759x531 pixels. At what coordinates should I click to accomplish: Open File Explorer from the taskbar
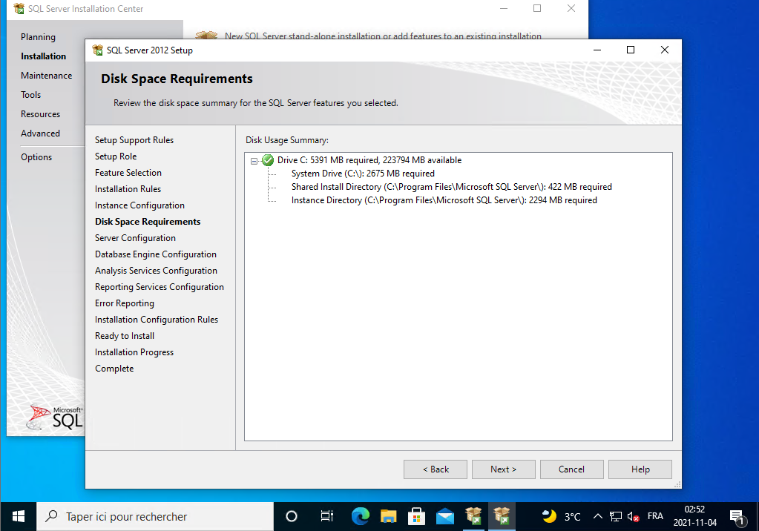pyautogui.click(x=389, y=516)
